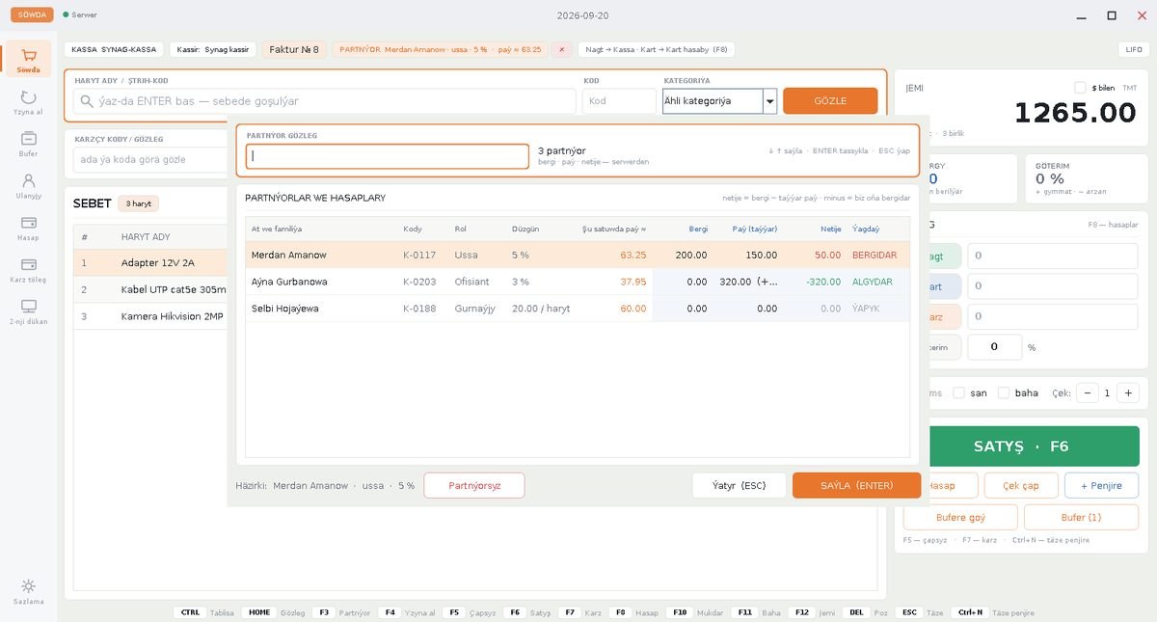Open the Hasap section in sidebar
1157x622 pixels.
point(28,228)
